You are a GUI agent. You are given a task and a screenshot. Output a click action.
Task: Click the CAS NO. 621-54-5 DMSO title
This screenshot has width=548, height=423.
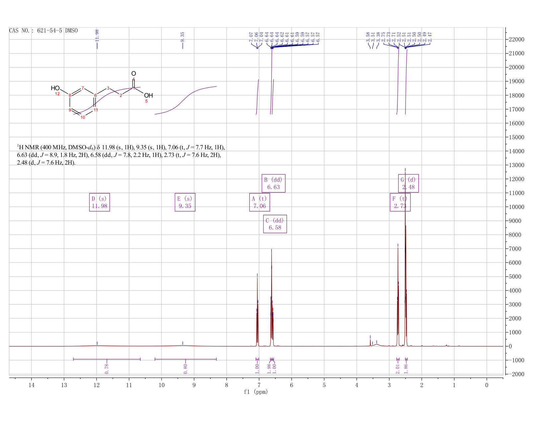tap(44, 31)
